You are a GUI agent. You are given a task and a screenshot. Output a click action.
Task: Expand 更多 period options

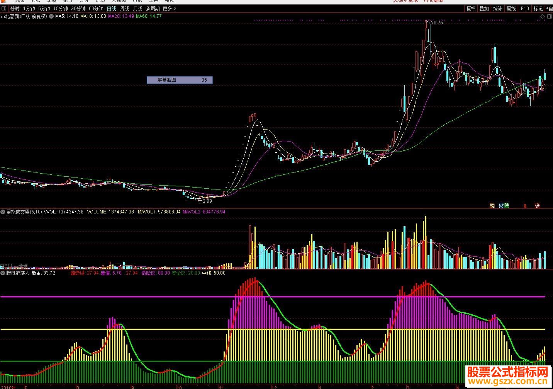click(169, 9)
